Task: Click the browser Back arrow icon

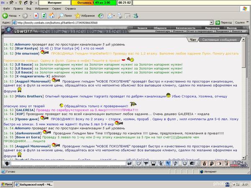Action: point(5,16)
